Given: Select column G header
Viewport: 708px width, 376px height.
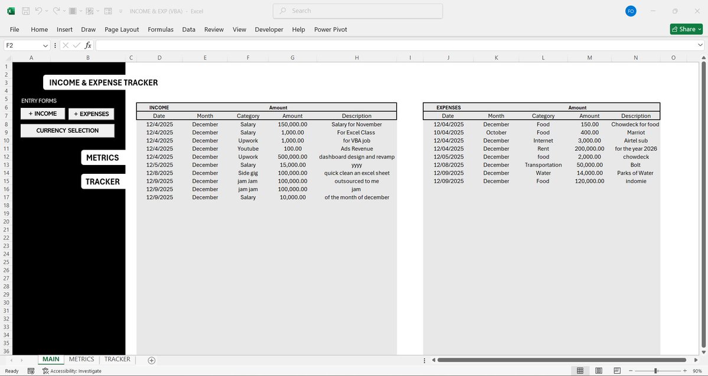Looking at the screenshot, I should (293, 58).
